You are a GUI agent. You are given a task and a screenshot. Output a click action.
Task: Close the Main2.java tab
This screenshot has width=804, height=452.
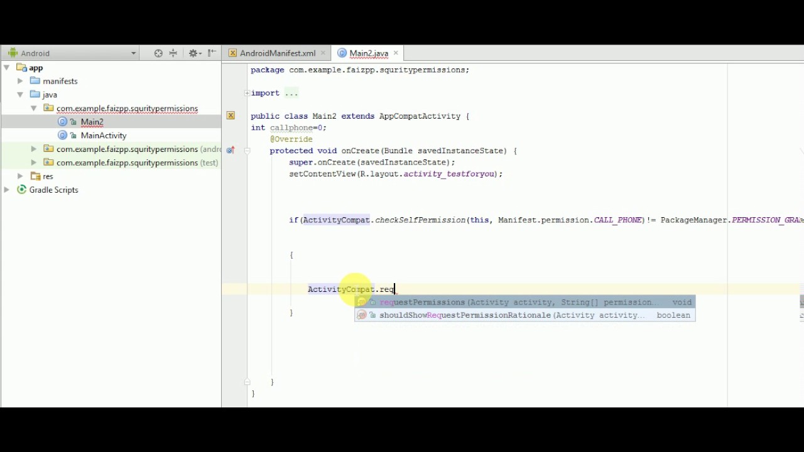[x=396, y=53]
